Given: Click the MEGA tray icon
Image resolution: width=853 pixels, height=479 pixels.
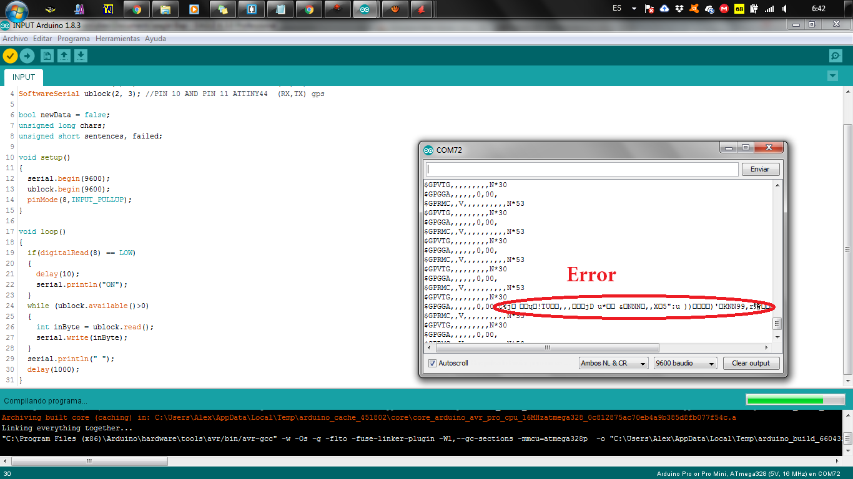Looking at the screenshot, I should [x=724, y=9].
